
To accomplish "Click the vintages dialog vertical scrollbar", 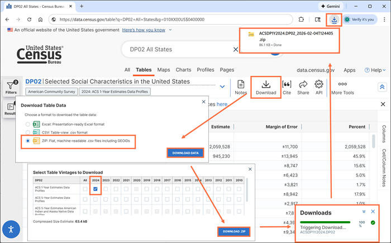I will click(247, 189).
